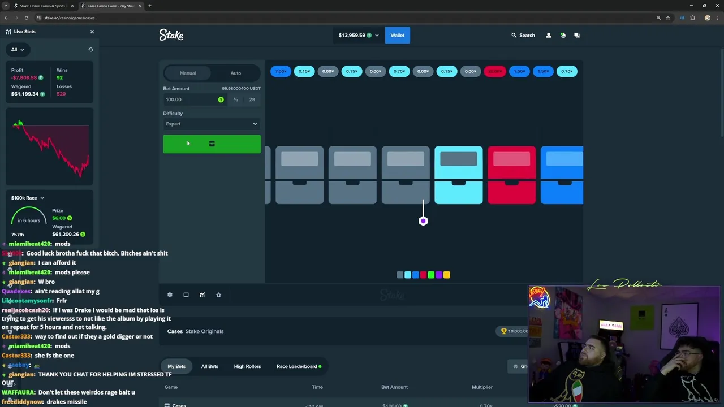The image size is (724, 407).
Task: Click the address bar URL
Action: click(x=69, y=18)
